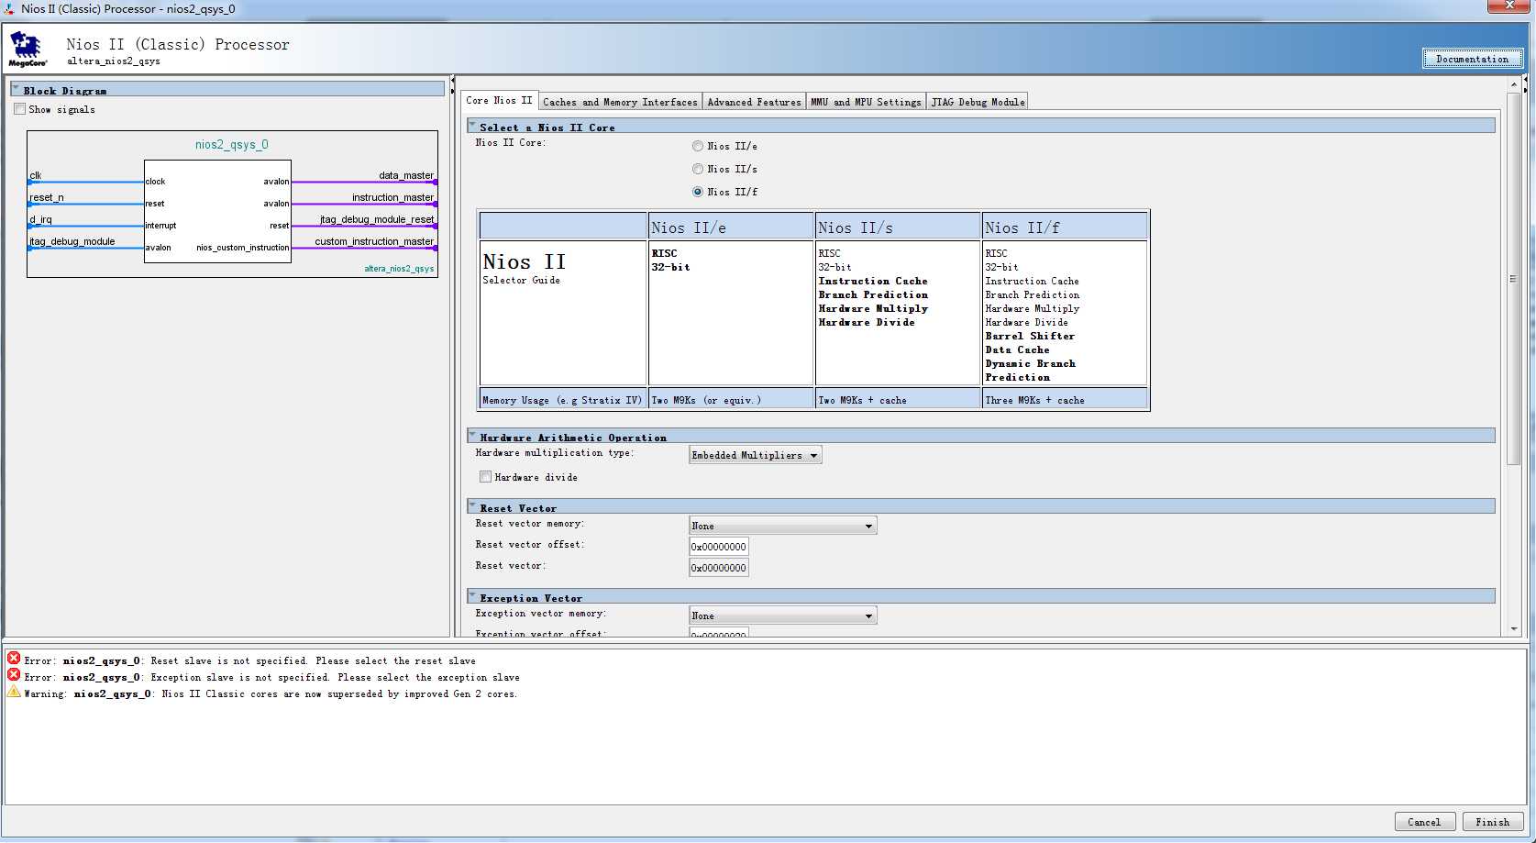Click the custom_instruction_master label in the block diagram
The height and width of the screenshot is (843, 1536).
point(374,241)
